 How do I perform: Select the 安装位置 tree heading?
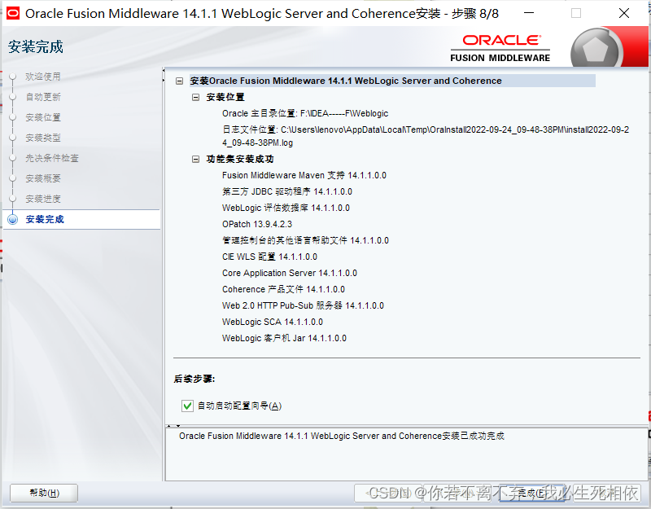pos(225,97)
